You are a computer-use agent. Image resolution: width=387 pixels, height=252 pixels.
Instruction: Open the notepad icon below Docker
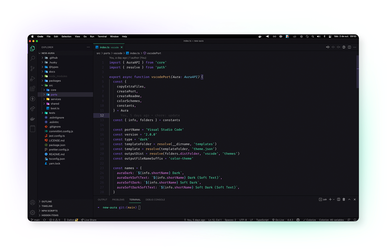[x=33, y=129]
